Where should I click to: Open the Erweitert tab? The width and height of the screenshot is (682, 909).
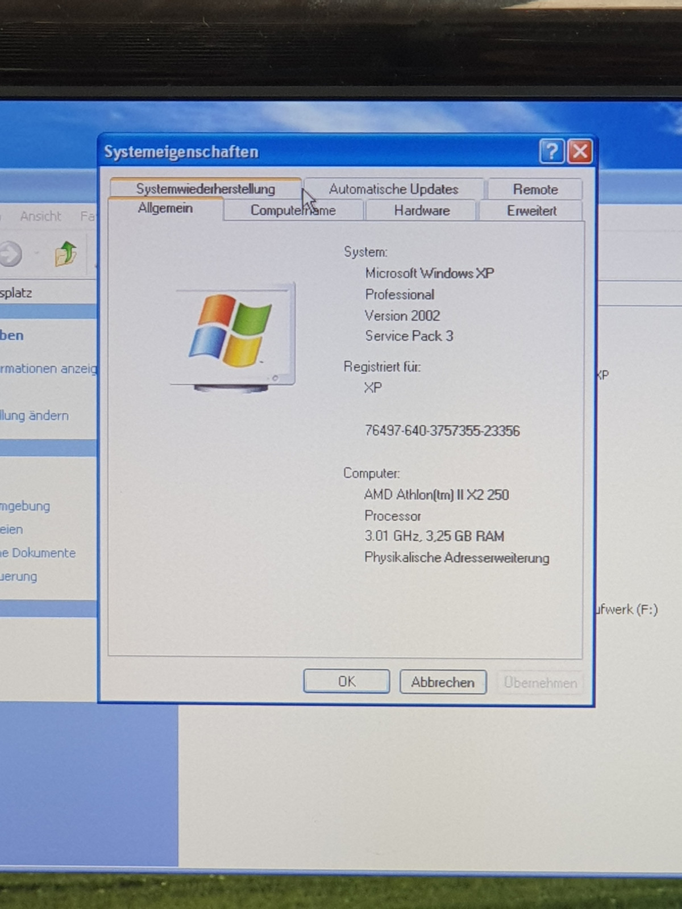[531, 211]
